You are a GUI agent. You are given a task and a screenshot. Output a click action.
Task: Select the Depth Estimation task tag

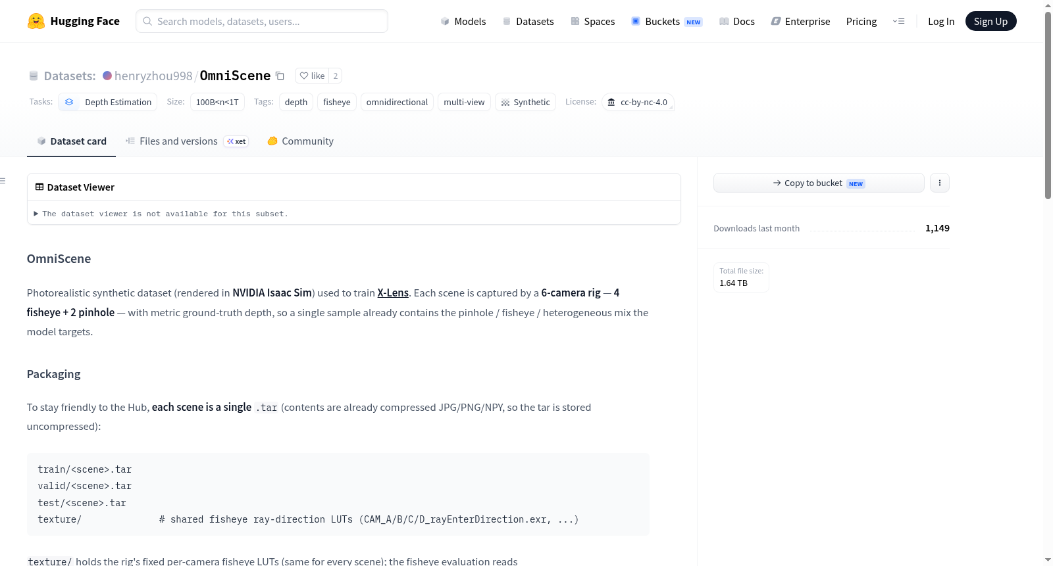coord(109,102)
